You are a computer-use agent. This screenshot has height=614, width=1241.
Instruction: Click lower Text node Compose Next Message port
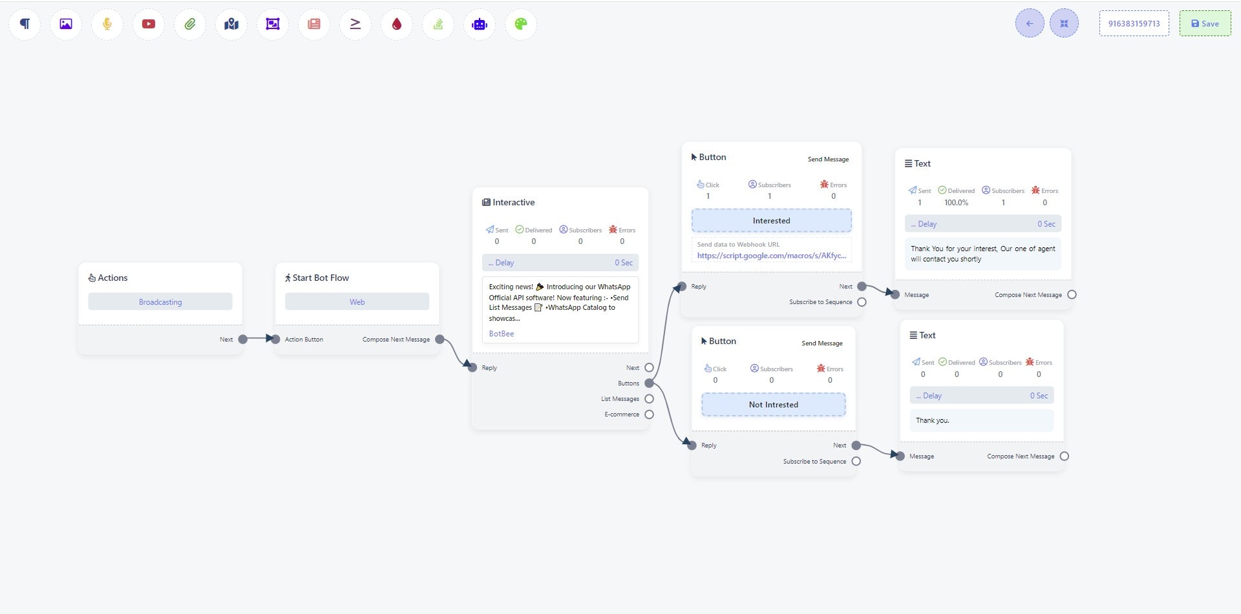(1064, 456)
